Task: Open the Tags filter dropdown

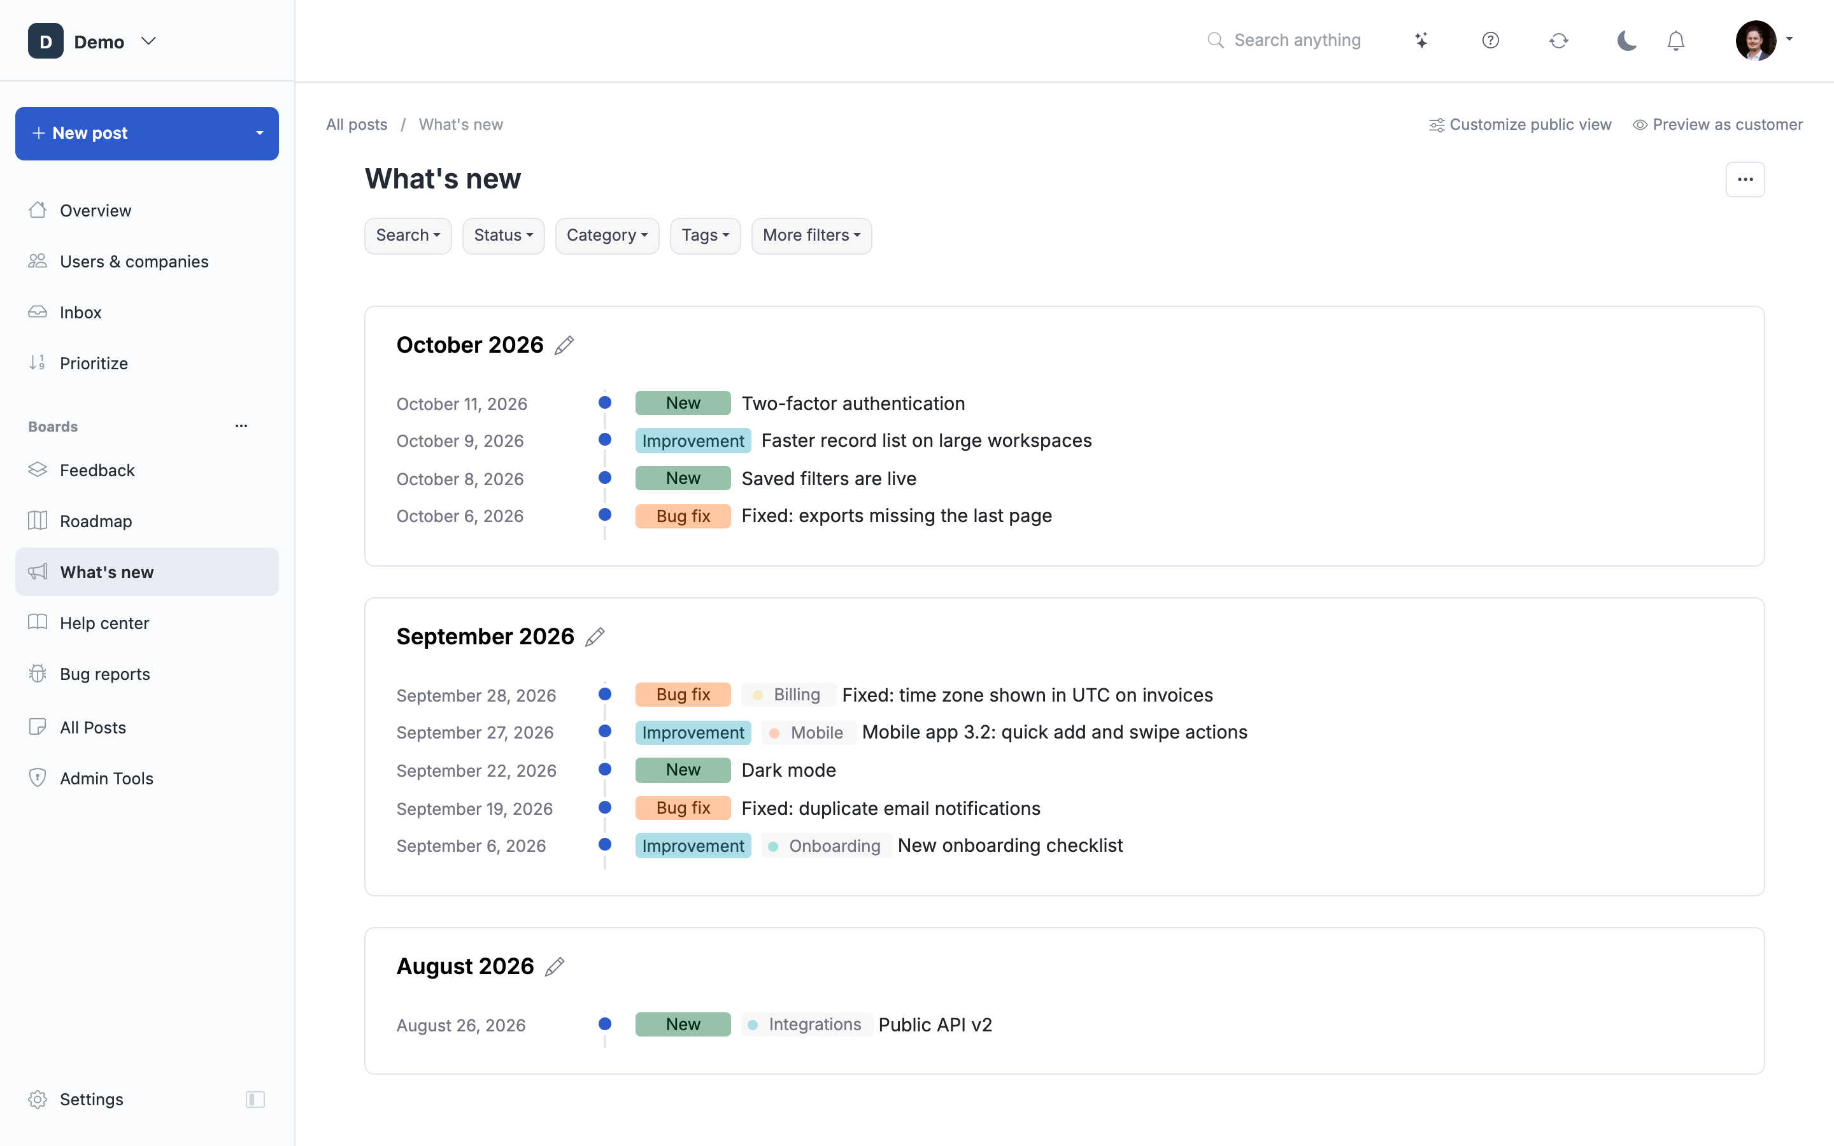Action: pos(705,236)
